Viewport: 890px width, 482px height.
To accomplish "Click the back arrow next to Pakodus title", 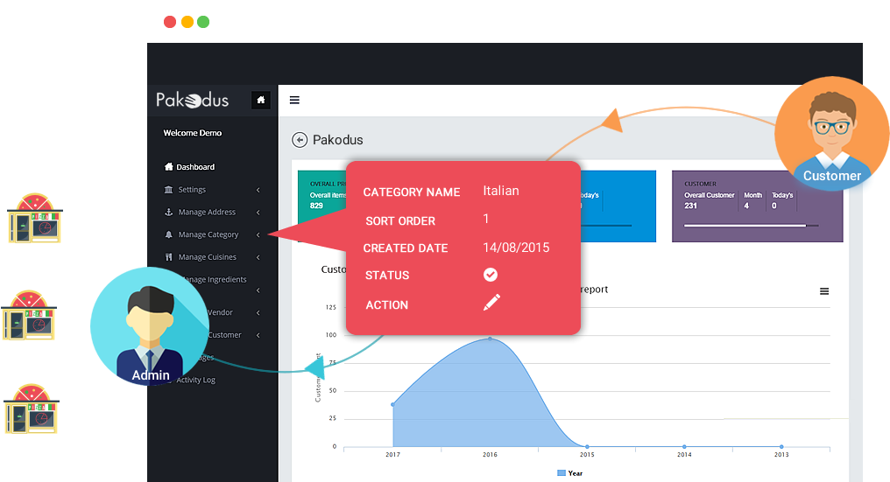I will [300, 140].
